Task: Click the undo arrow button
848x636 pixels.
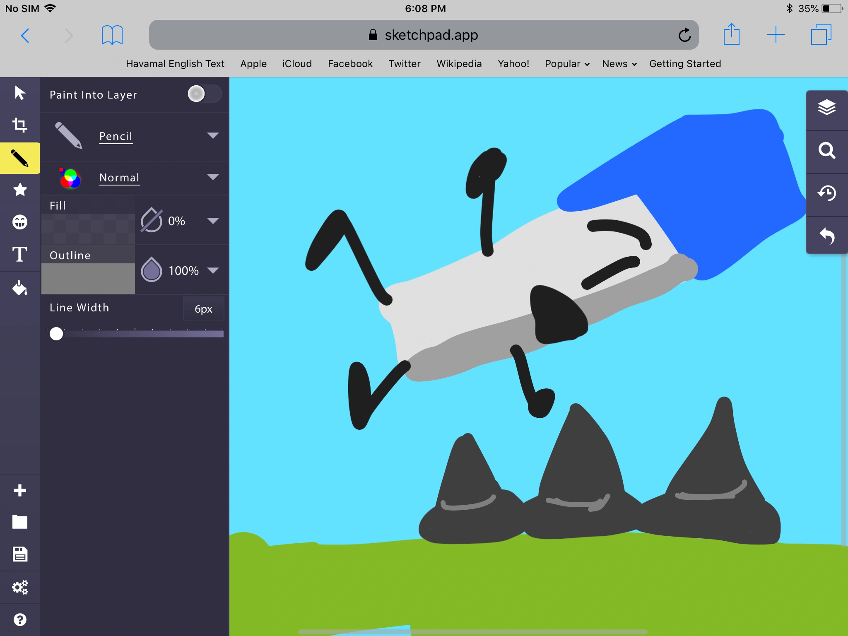Action: [826, 236]
